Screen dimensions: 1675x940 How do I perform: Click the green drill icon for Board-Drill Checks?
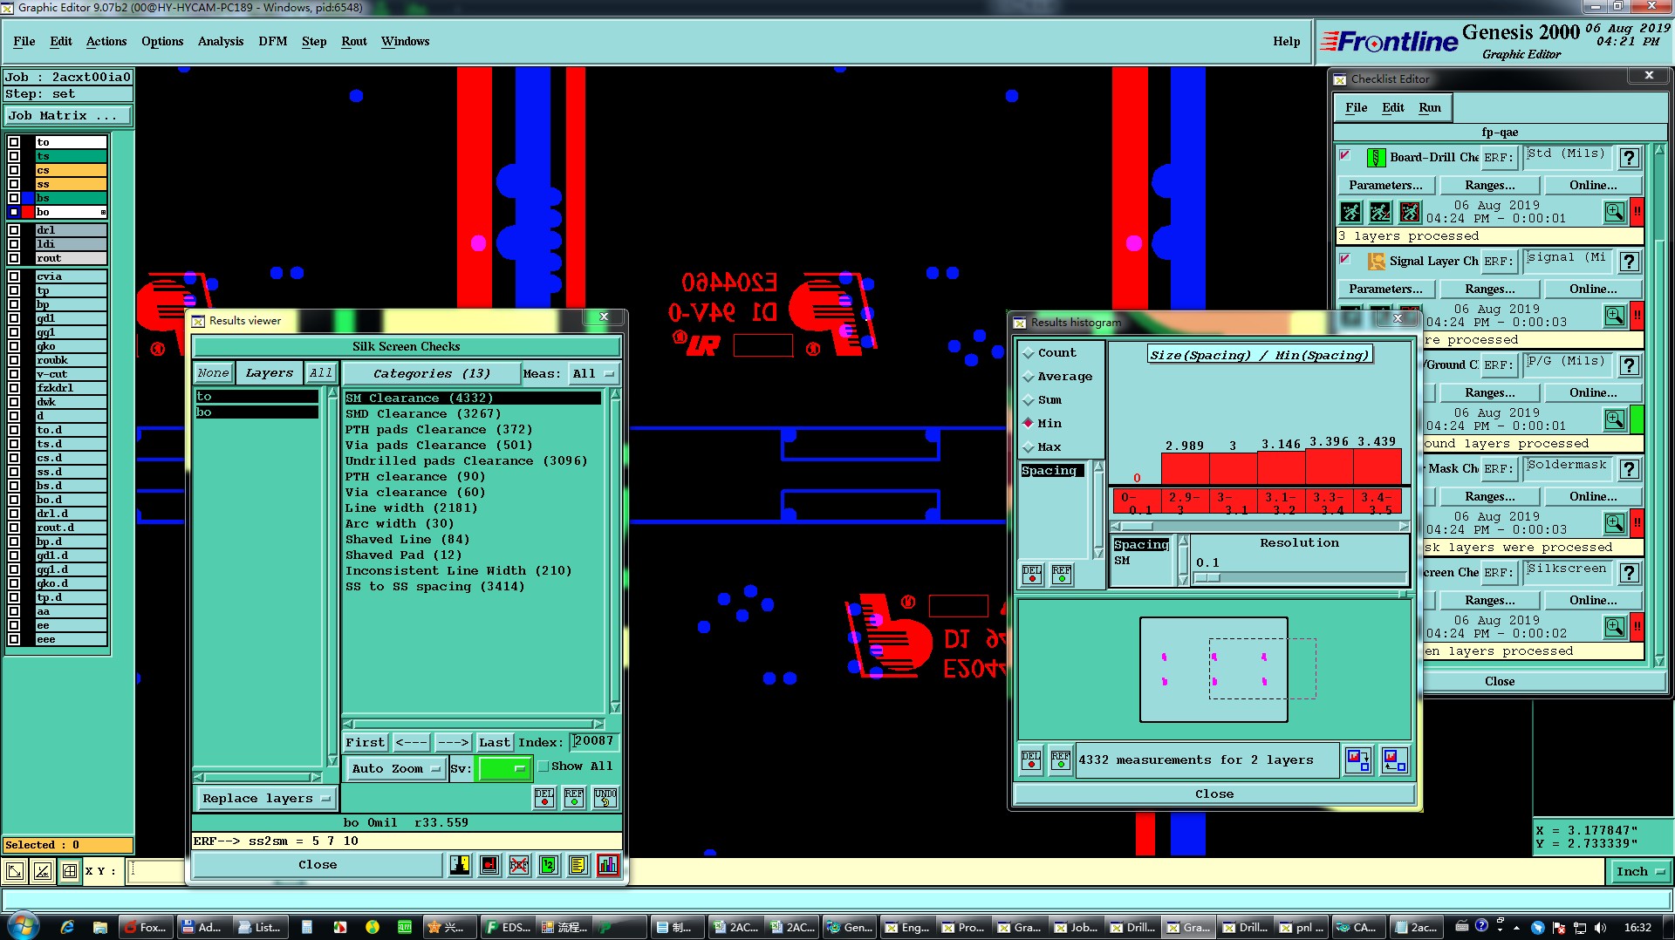[1376, 158]
